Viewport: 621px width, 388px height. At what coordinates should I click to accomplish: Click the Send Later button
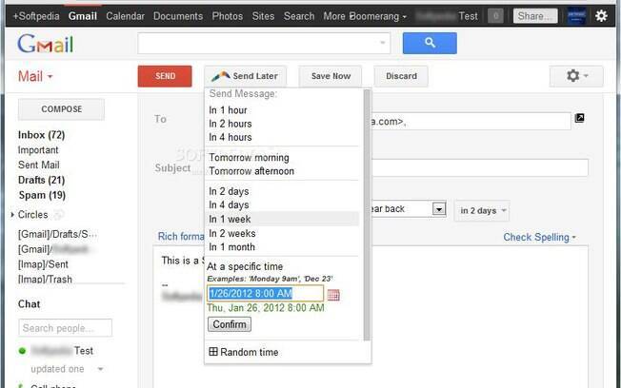pos(245,76)
